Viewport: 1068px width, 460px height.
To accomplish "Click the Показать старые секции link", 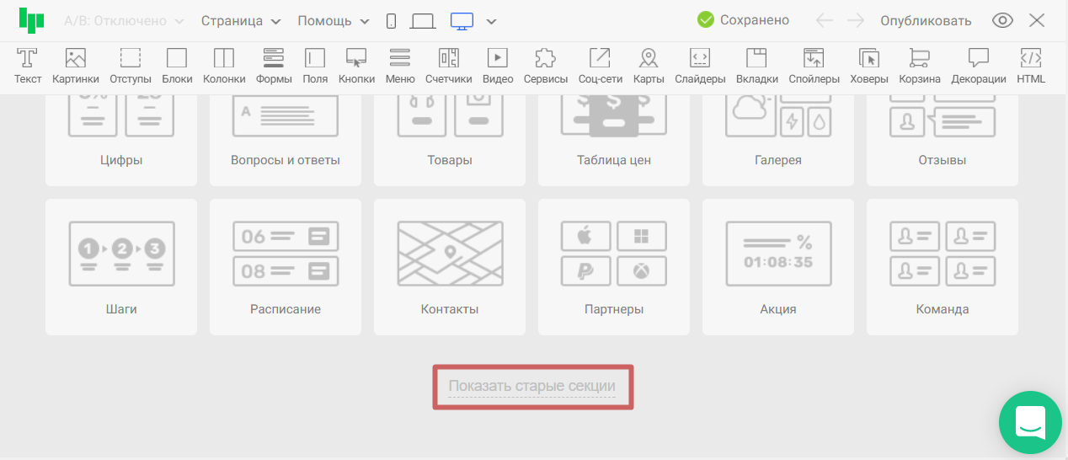I will tap(531, 387).
